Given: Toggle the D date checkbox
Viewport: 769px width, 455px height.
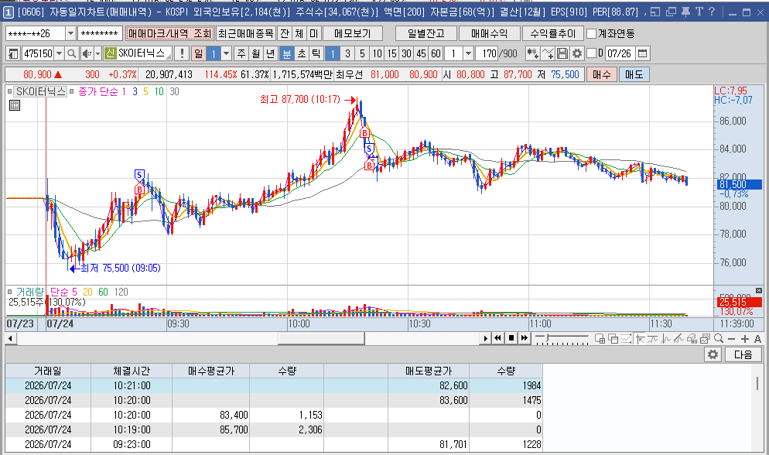Looking at the screenshot, I should (592, 53).
